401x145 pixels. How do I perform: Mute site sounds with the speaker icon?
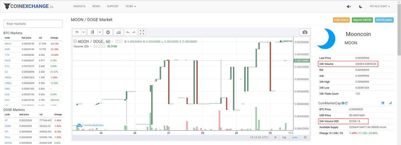click(x=349, y=6)
